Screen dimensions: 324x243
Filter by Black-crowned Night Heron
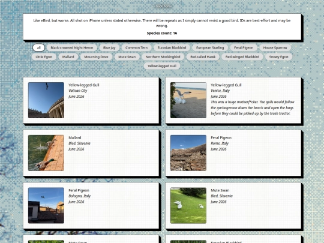(x=72, y=47)
